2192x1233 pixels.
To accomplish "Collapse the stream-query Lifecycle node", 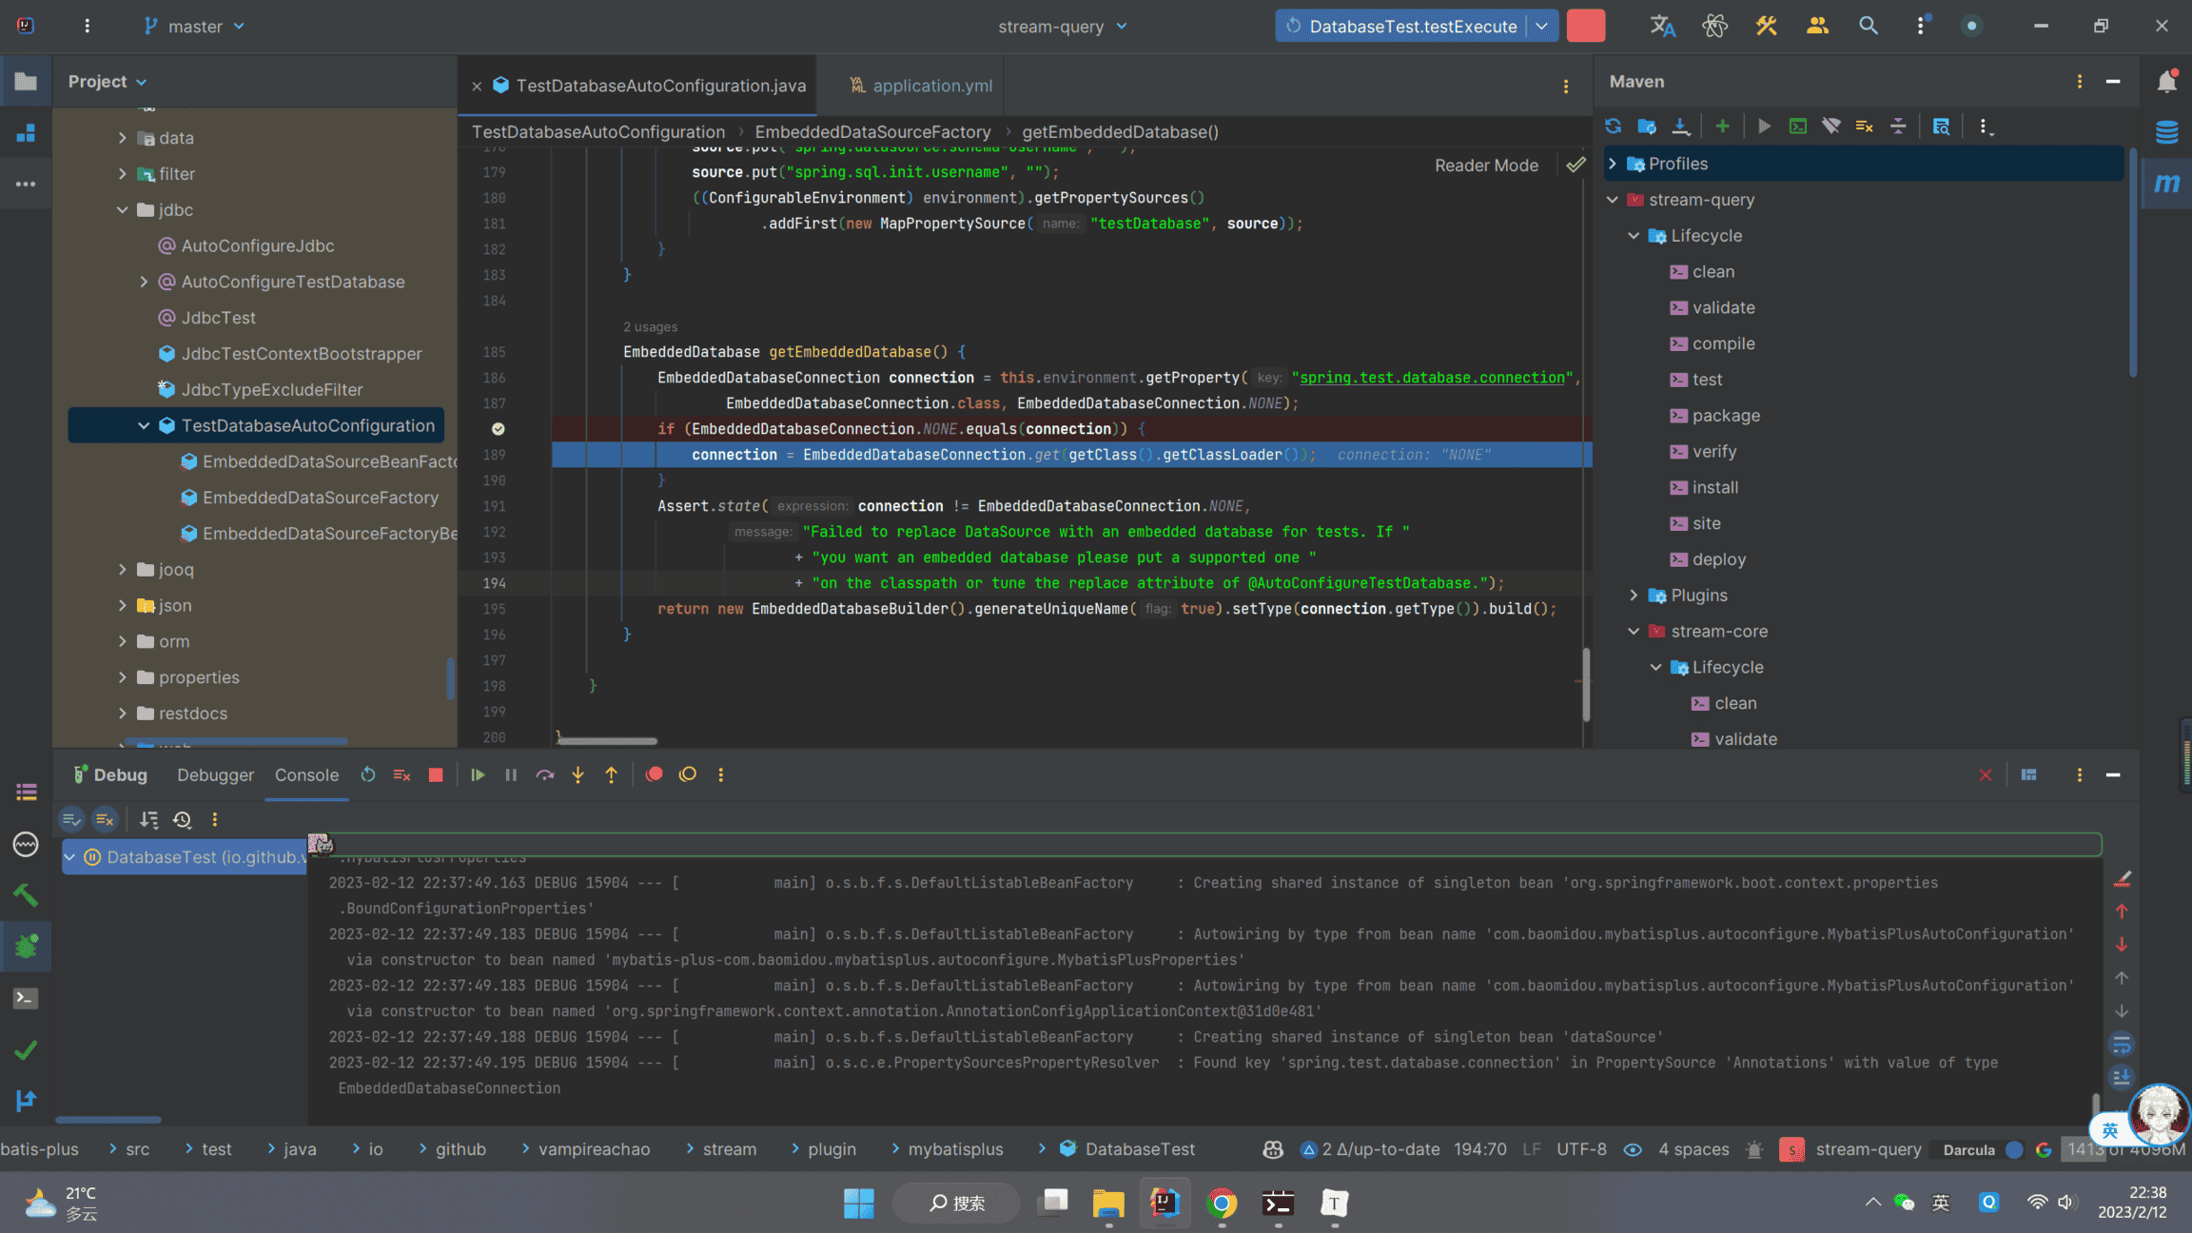I will [1634, 236].
